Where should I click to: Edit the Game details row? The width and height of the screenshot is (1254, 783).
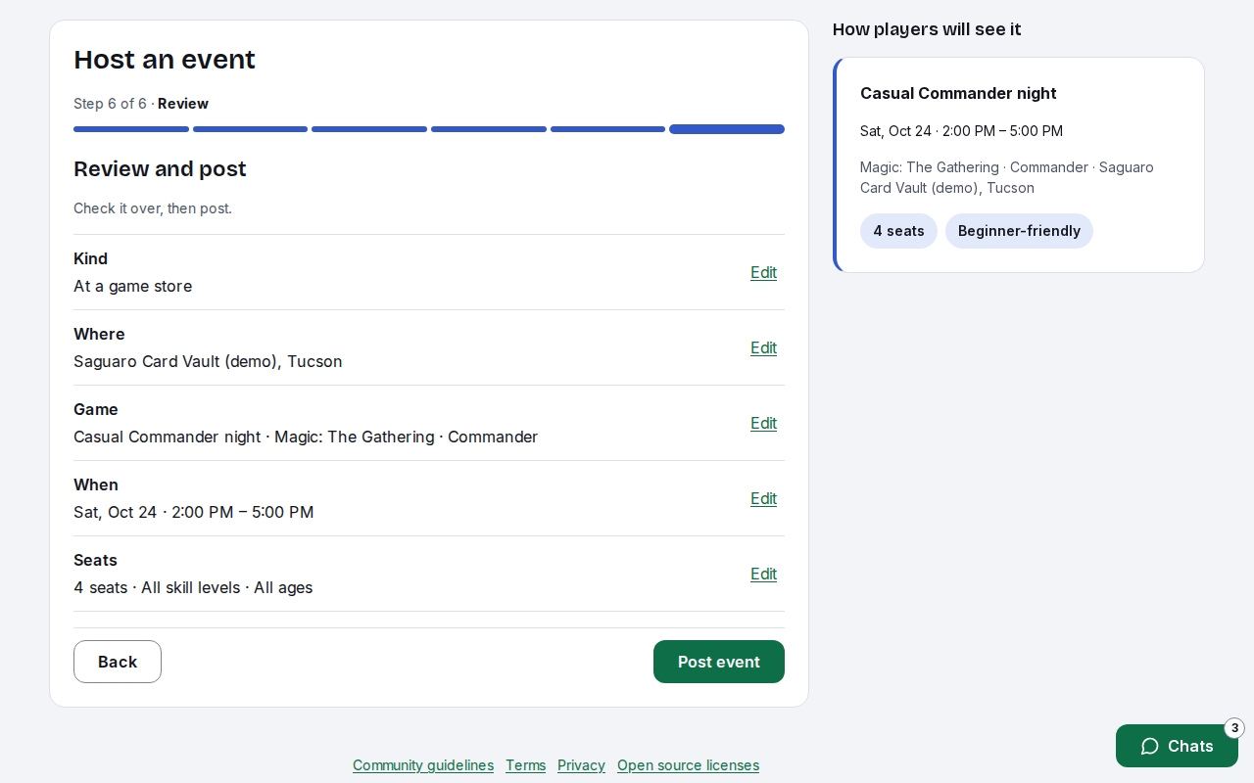point(763,423)
